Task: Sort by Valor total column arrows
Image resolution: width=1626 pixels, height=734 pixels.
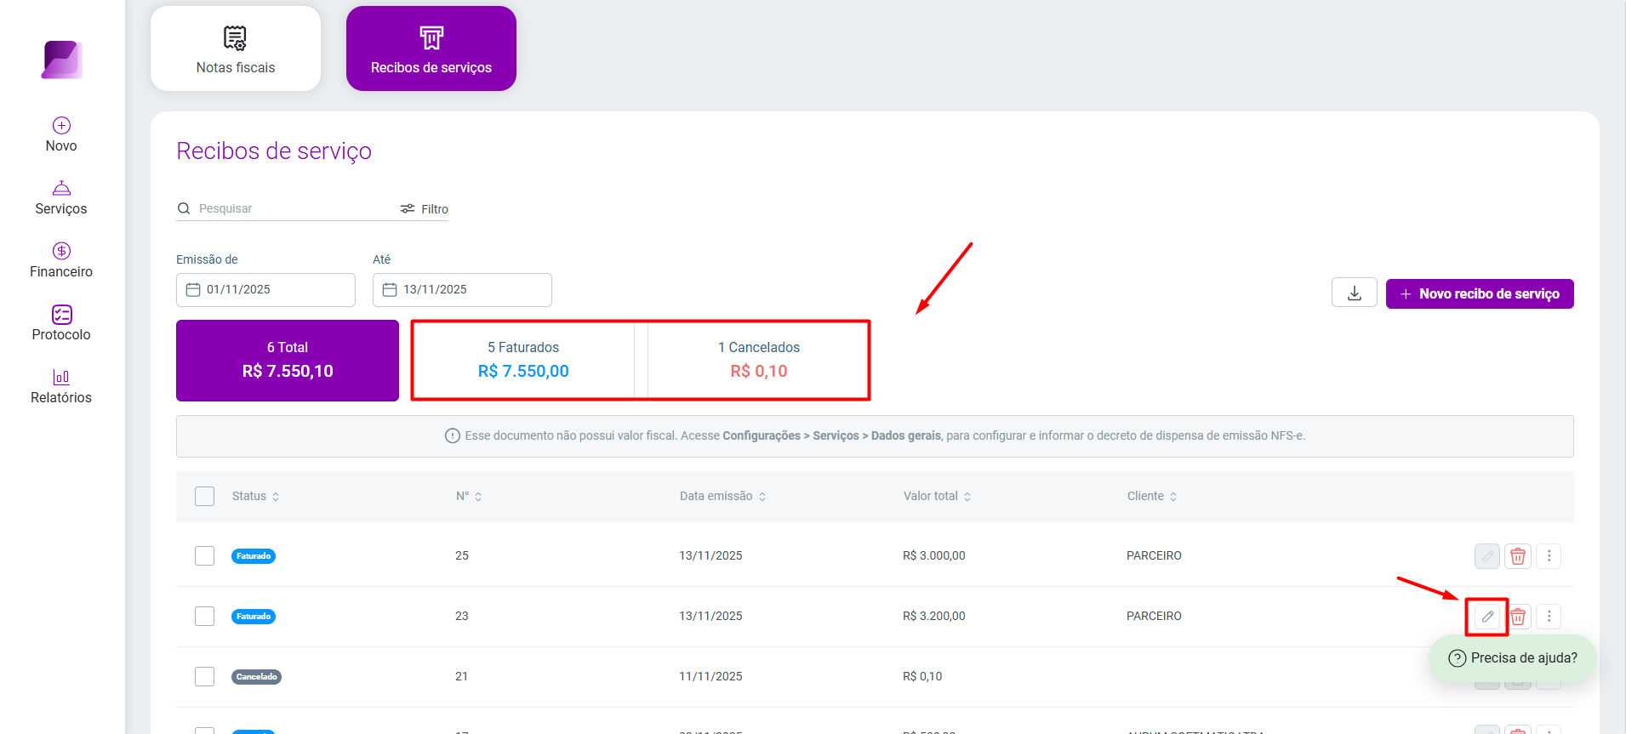Action: 967,497
